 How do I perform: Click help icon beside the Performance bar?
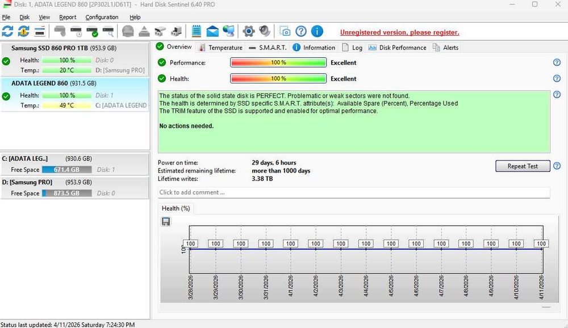[x=557, y=62]
